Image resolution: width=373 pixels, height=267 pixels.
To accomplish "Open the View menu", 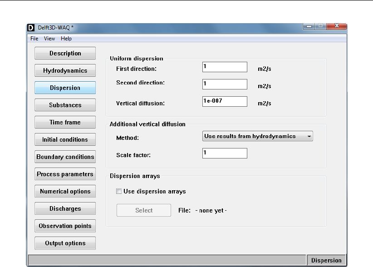I will tap(49, 39).
